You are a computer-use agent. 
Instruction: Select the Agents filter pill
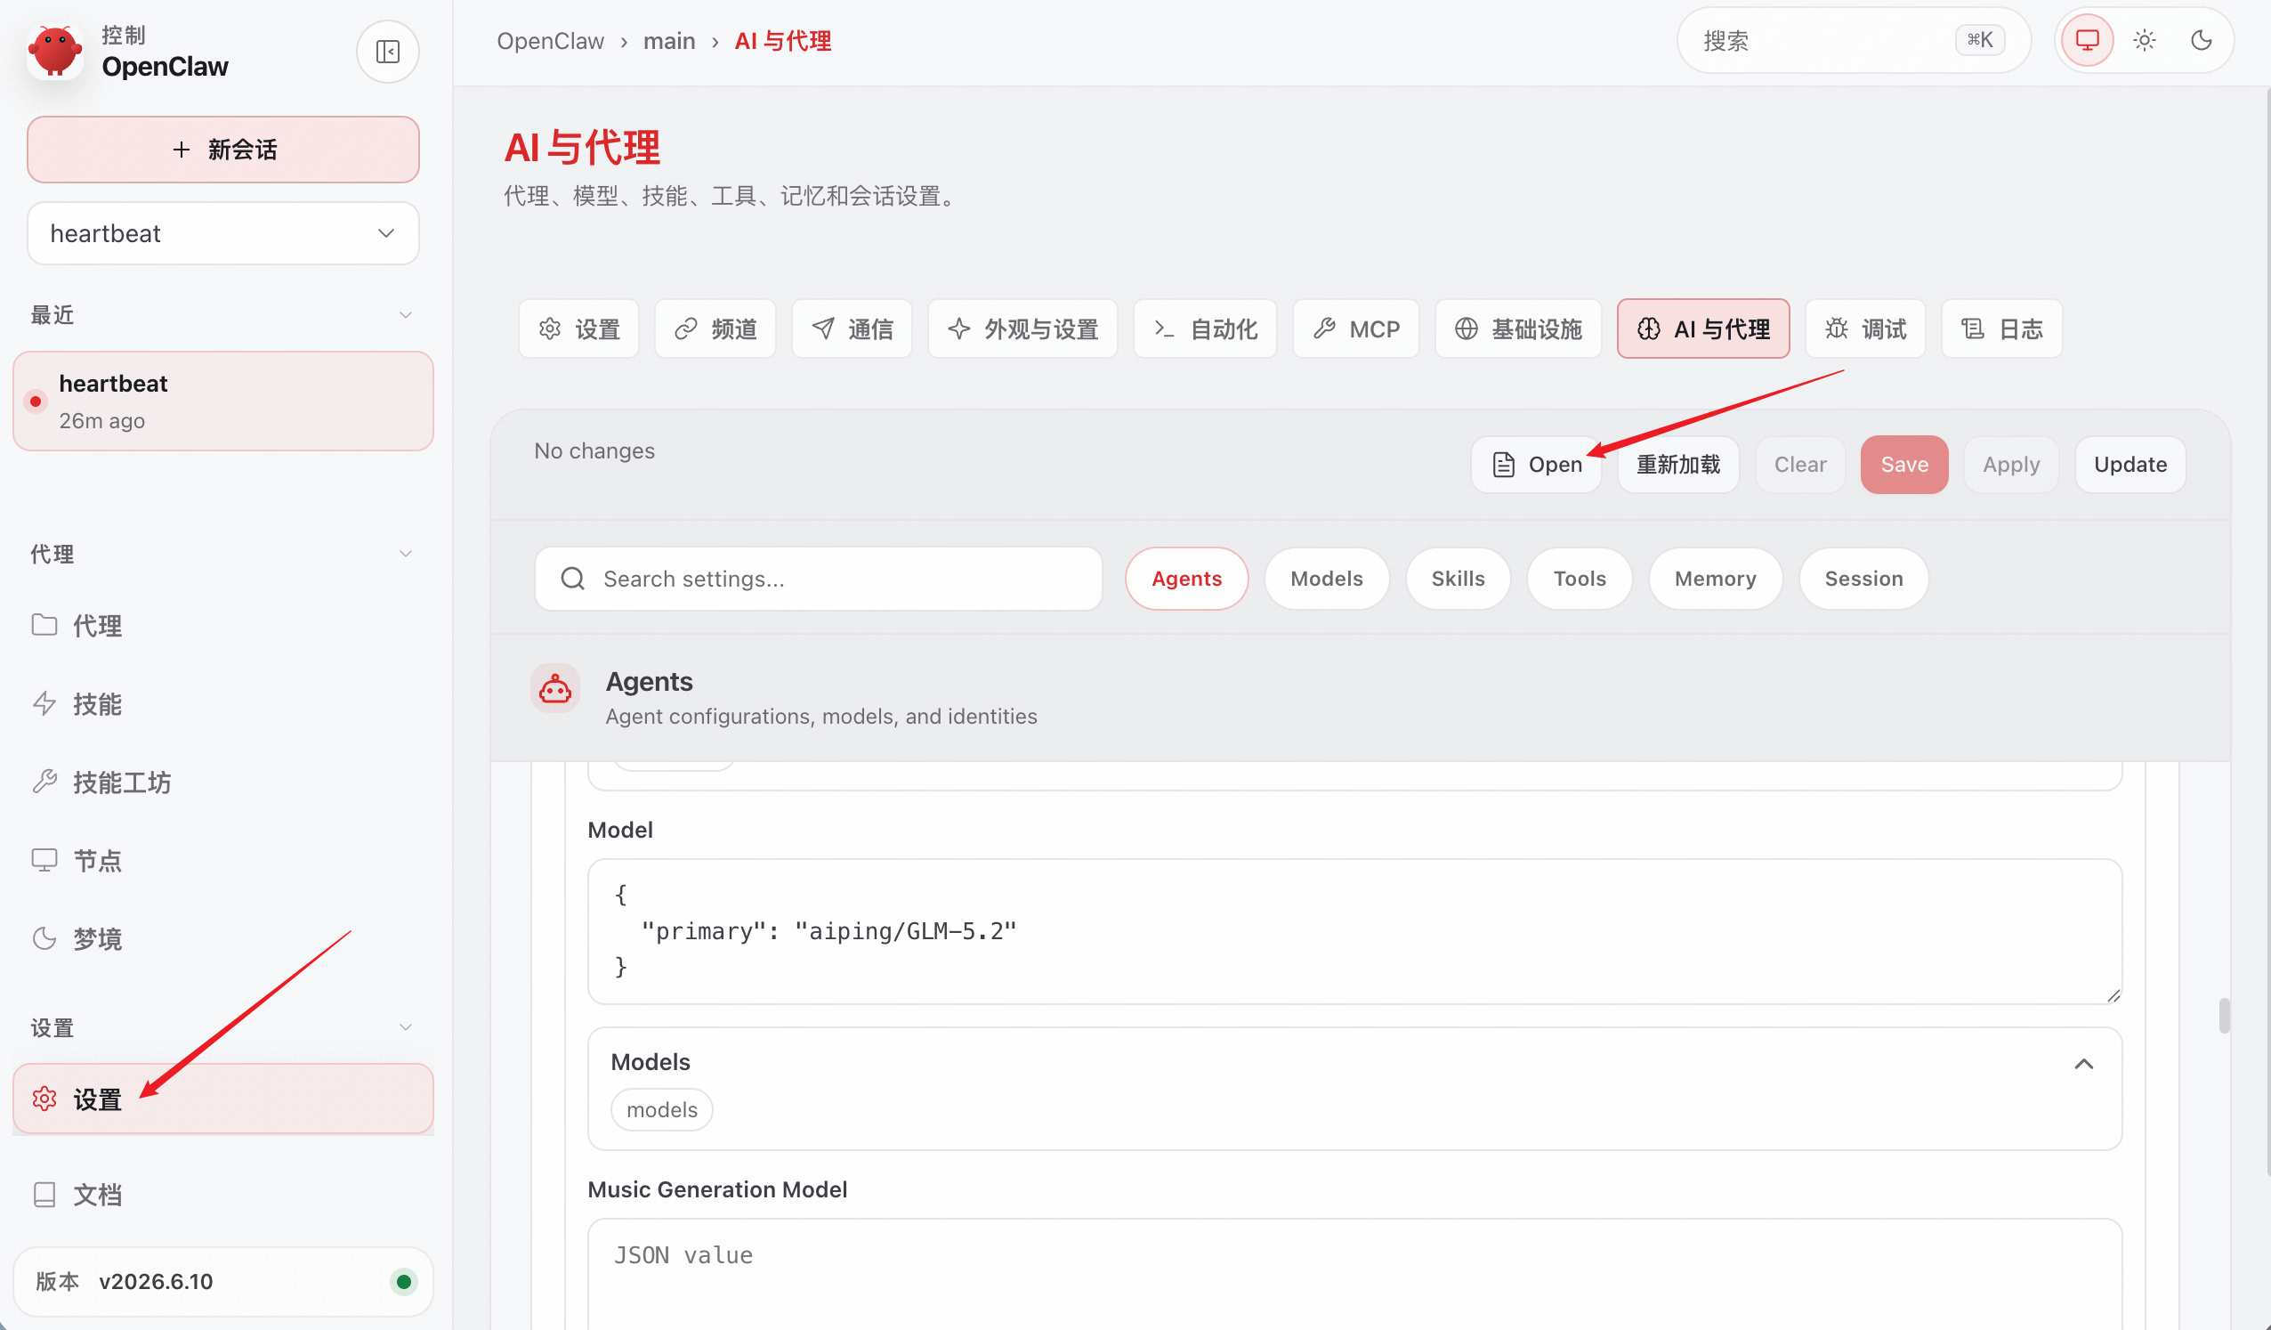[1186, 578]
